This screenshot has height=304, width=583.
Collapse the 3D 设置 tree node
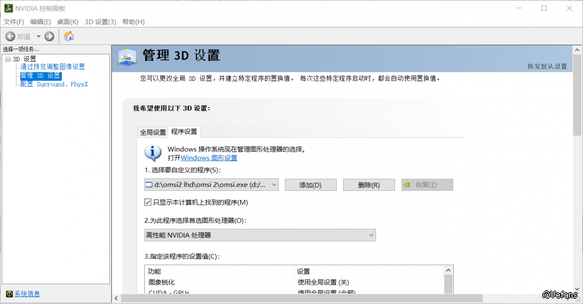click(8, 59)
